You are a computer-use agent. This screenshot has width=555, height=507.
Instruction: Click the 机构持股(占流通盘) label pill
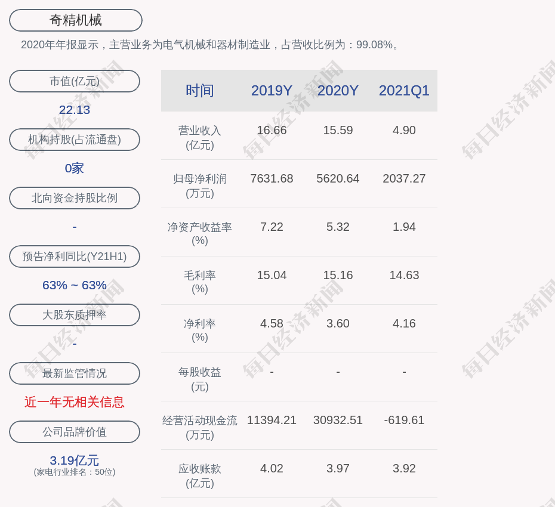click(x=75, y=140)
